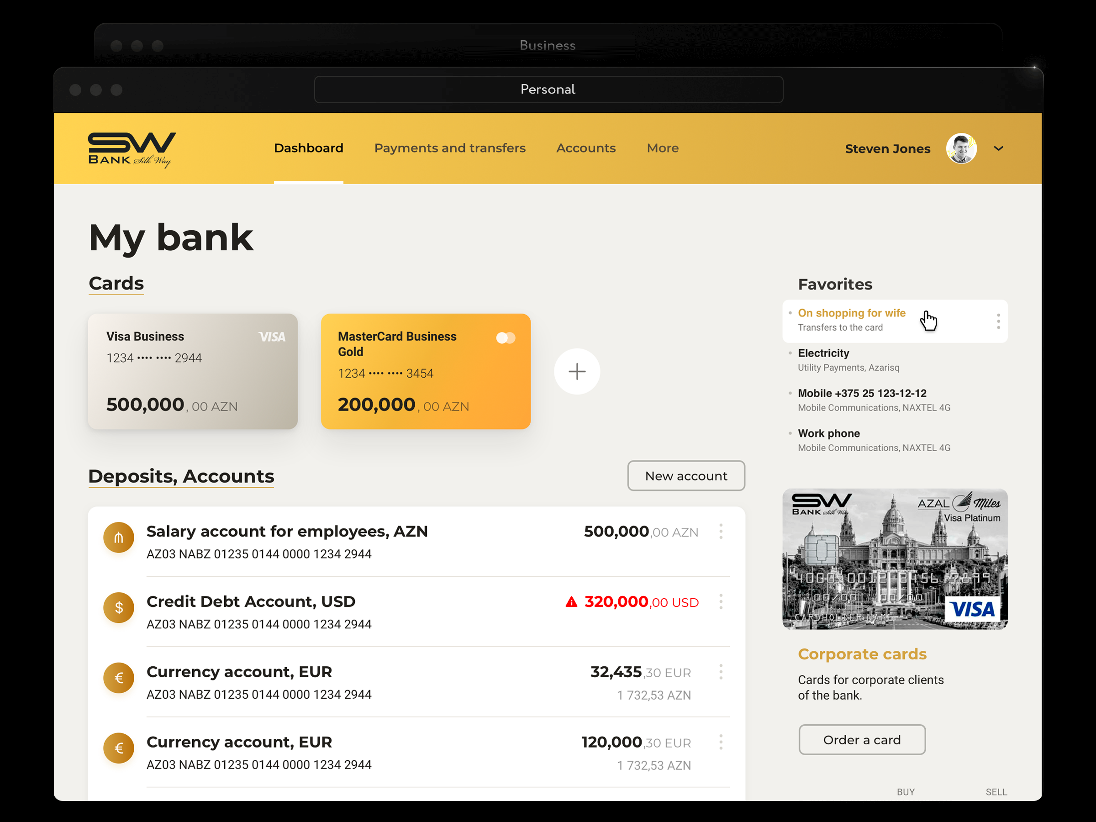Viewport: 1096px width, 822px height.
Task: Click the red warning triangle icon
Action: pos(571,602)
